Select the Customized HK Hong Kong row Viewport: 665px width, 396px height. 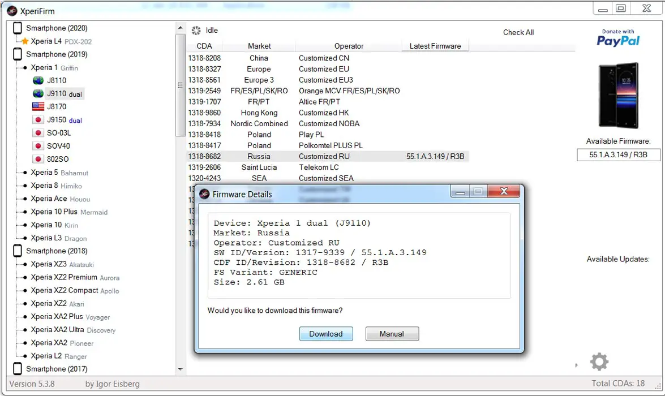[328, 113]
